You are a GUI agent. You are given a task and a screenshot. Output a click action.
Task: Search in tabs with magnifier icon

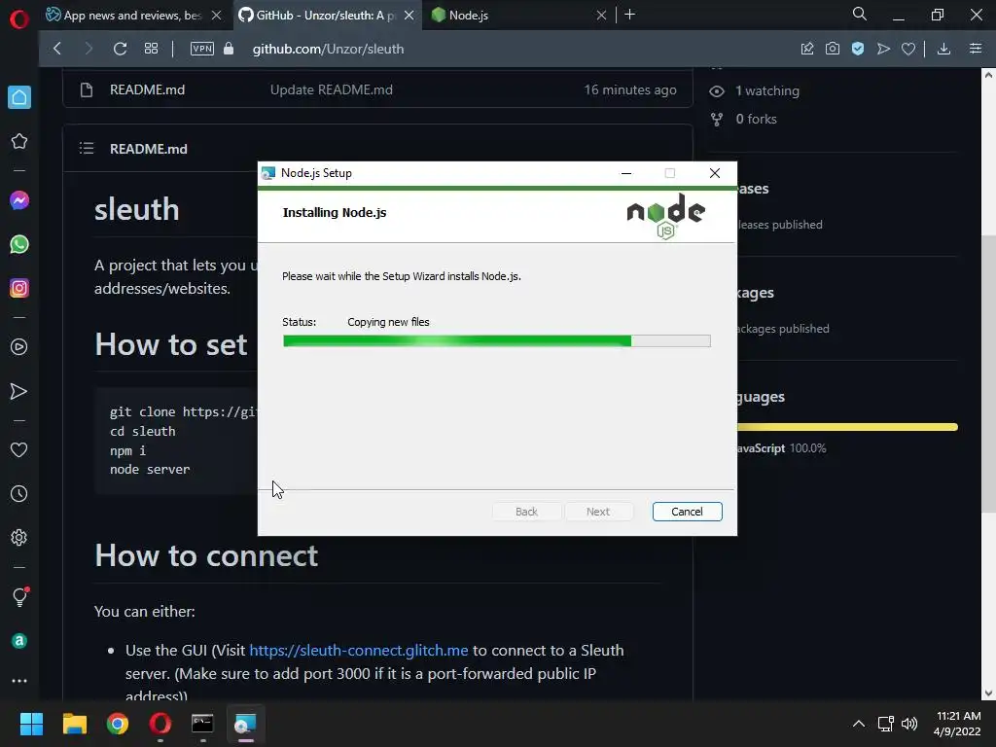pyautogui.click(x=860, y=14)
